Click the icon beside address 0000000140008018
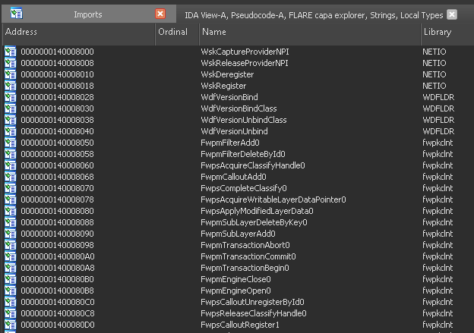Screen dimensions: 474x333 point(10,86)
